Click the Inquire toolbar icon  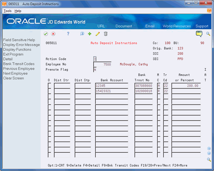tap(82, 33)
